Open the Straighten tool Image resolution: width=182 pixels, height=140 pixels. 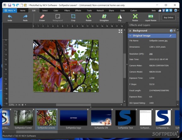104,18
